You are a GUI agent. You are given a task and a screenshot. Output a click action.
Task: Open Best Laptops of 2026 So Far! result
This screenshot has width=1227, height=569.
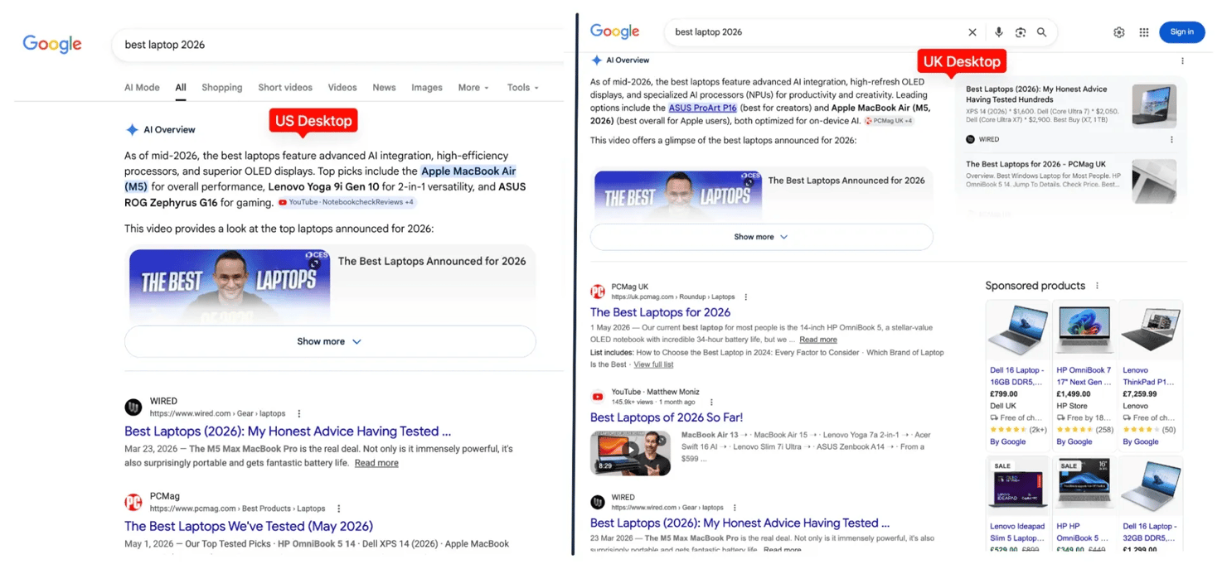[667, 417]
